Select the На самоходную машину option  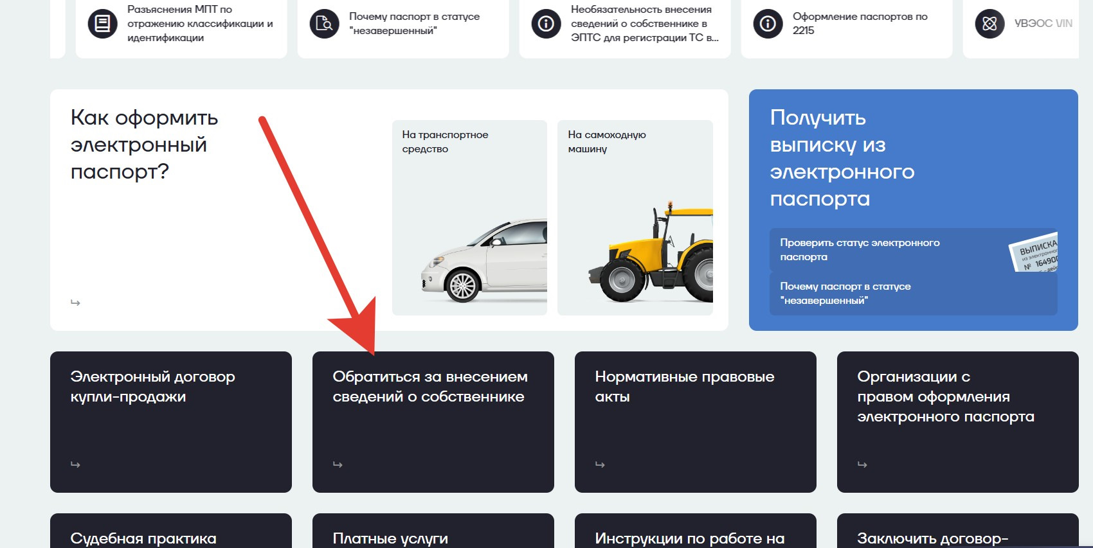click(x=635, y=218)
